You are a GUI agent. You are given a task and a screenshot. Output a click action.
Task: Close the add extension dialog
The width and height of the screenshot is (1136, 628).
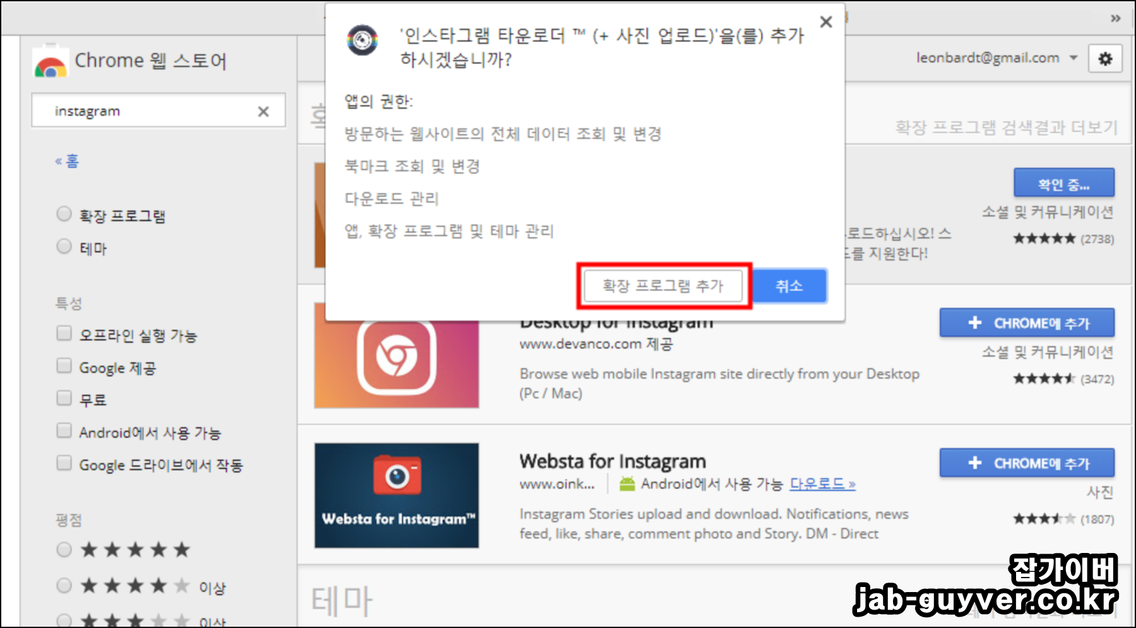tap(826, 22)
